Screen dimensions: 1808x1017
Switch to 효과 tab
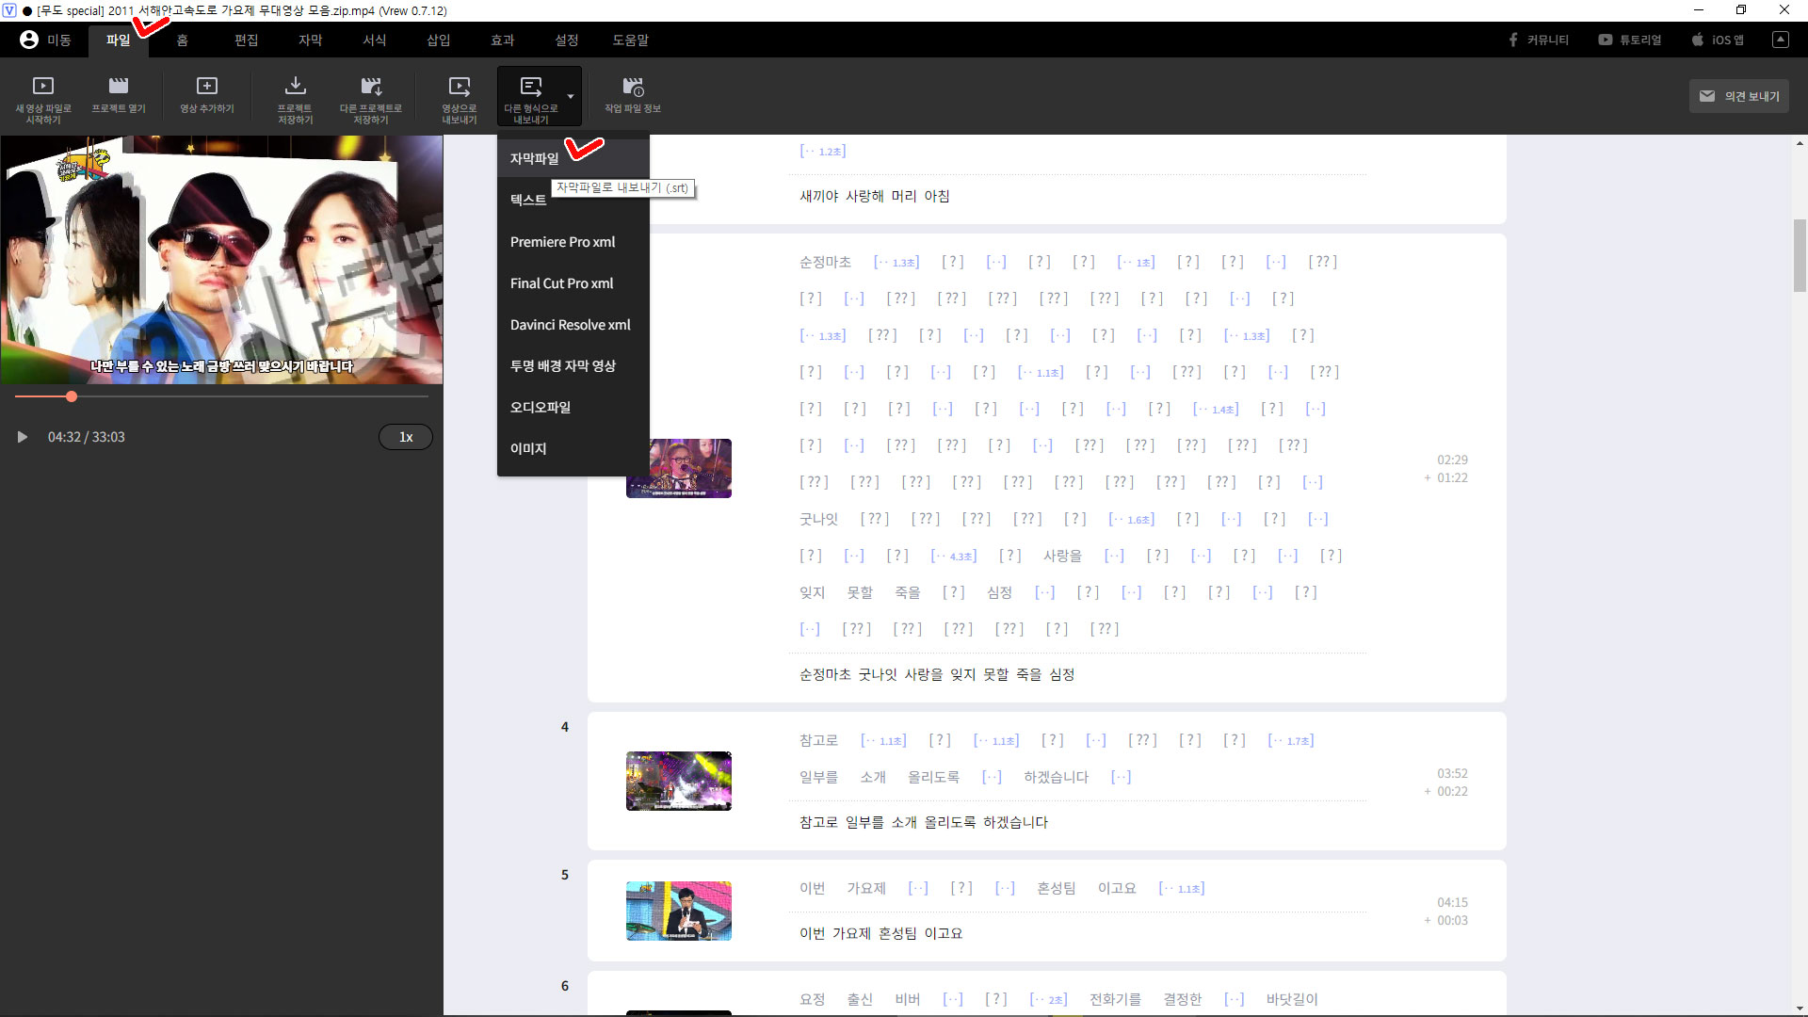pos(503,40)
